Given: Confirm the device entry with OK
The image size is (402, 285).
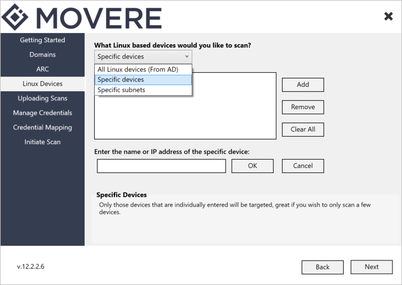Looking at the screenshot, I should (x=252, y=166).
